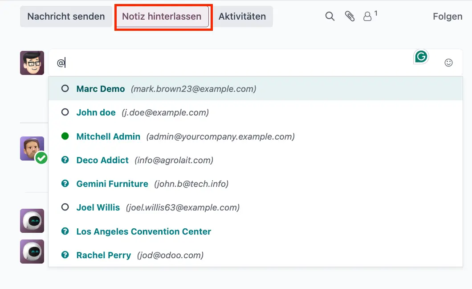Click the search magnifier icon
This screenshot has width=472, height=289.
[330, 17]
